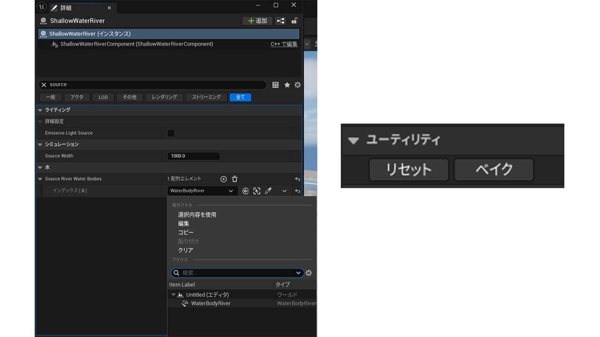The image size is (600, 337).
Task: Collapse the ユーティリティ section
Action: 353,140
